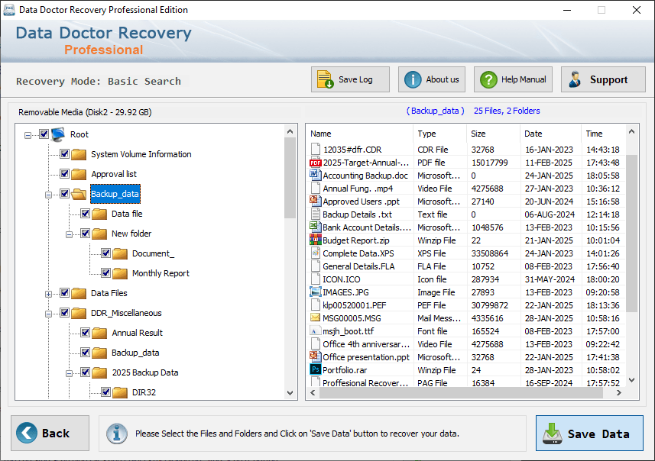
Task: Click the Help Manual question mark icon
Action: point(488,79)
